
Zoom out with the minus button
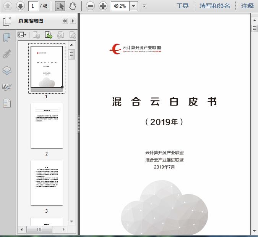(x=90, y=6)
